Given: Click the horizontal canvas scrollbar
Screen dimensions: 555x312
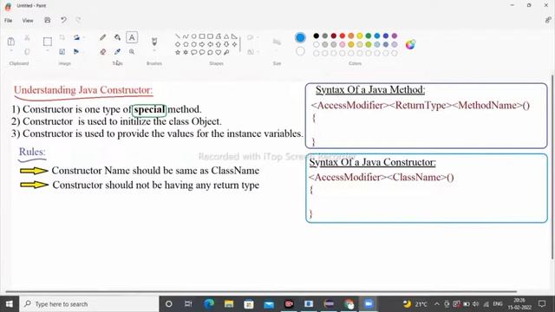Looking at the screenshot, I should pyautogui.click(x=261, y=292).
